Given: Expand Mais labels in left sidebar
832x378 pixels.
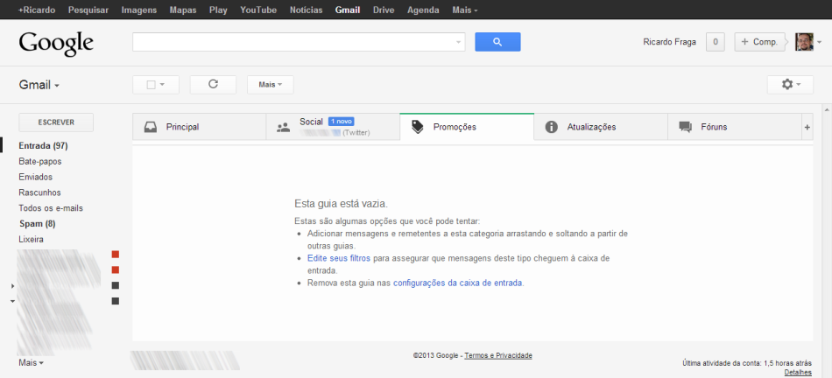Looking at the screenshot, I should click(x=31, y=362).
